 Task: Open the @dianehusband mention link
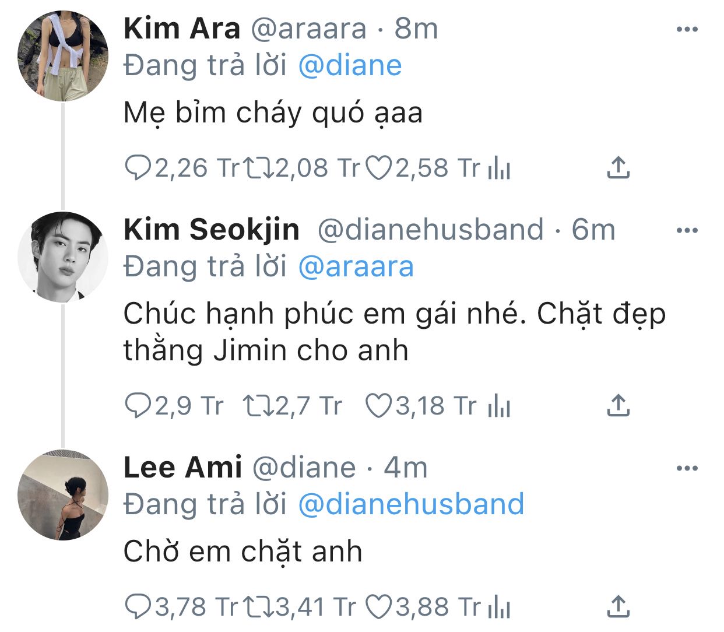411,504
